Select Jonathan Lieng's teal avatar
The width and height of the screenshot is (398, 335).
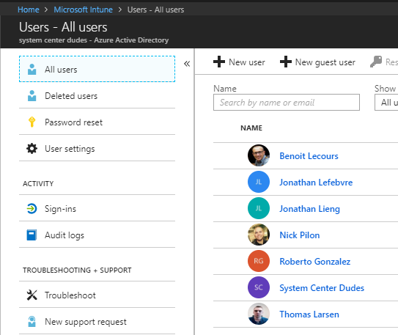[259, 208]
